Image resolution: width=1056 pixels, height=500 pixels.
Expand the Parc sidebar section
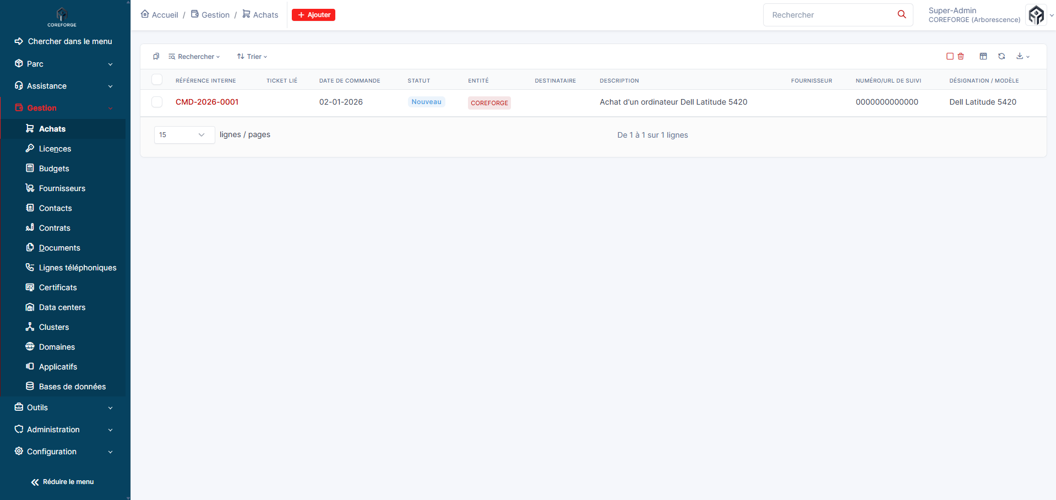(x=64, y=64)
